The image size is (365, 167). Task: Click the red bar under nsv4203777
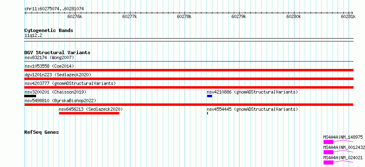click(x=189, y=87)
